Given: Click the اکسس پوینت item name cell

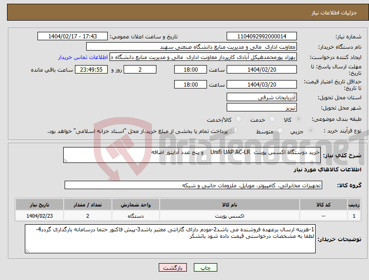Looking at the screenshot, I should click(x=229, y=215).
